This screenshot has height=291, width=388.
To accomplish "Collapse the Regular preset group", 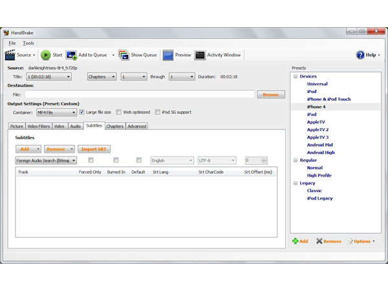I will [x=296, y=160].
